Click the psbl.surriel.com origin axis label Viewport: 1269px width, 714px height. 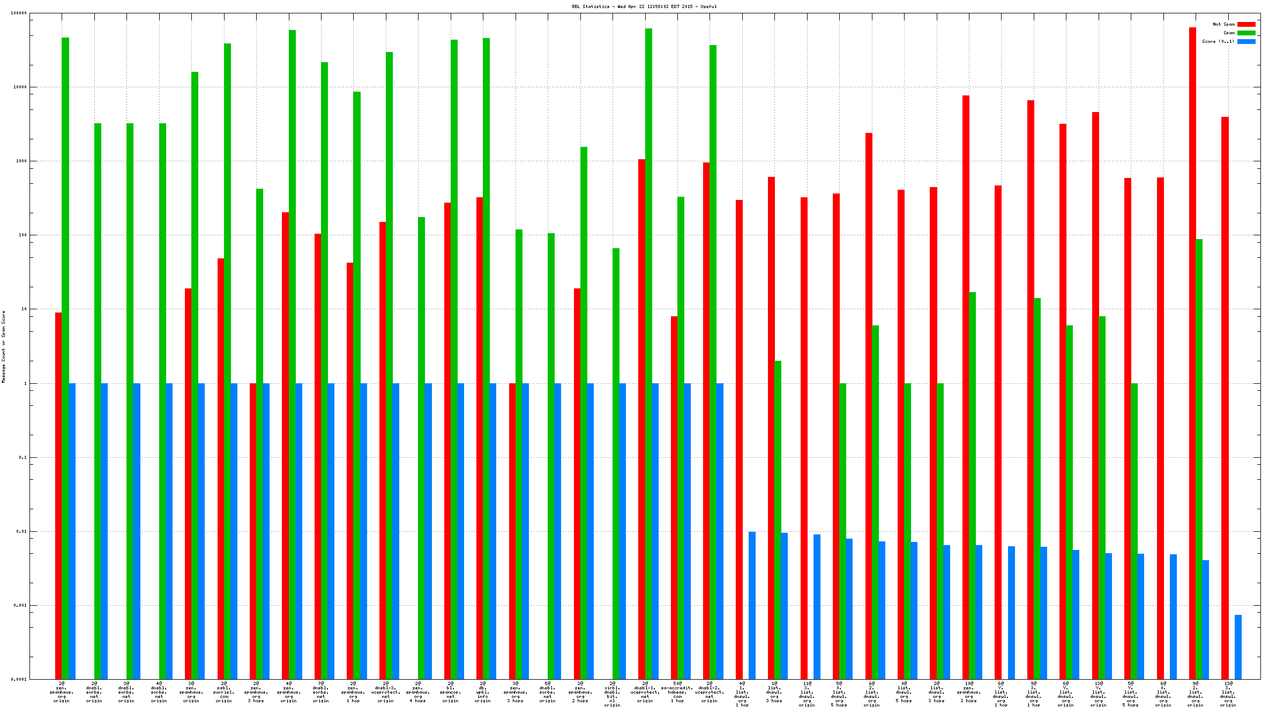tap(224, 692)
